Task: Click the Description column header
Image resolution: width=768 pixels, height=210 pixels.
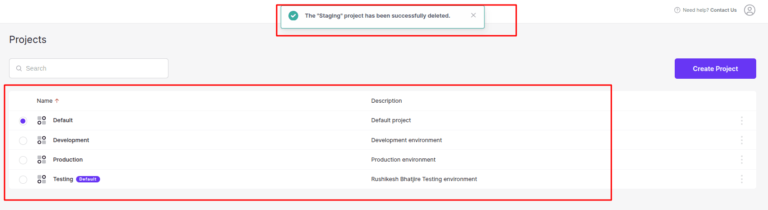Action: point(386,101)
